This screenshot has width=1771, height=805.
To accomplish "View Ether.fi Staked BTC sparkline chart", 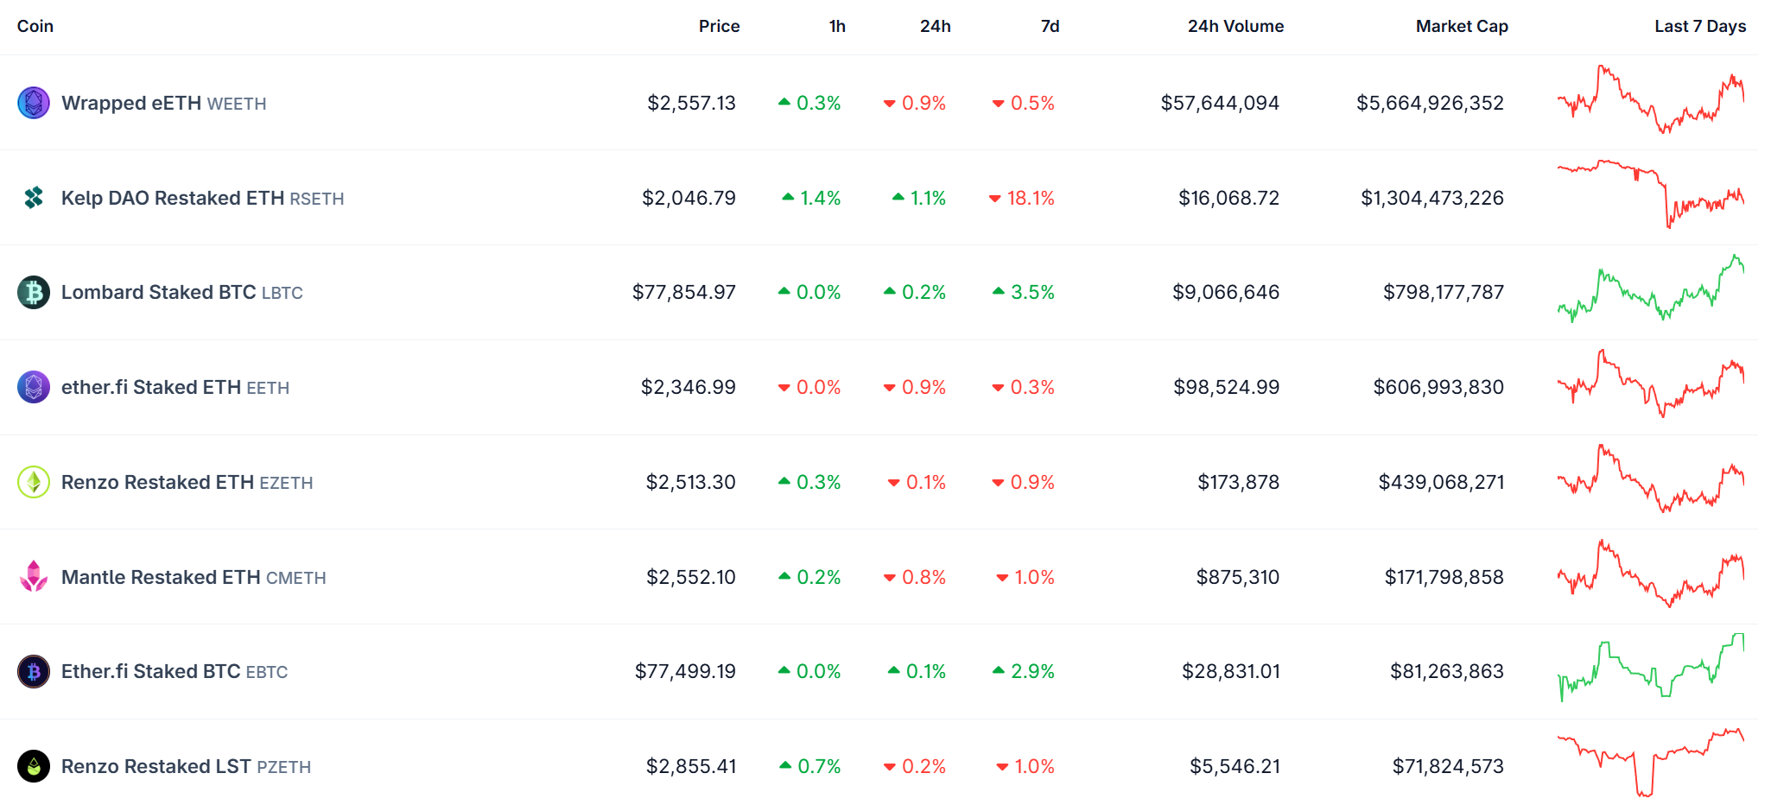I will 1650,669.
